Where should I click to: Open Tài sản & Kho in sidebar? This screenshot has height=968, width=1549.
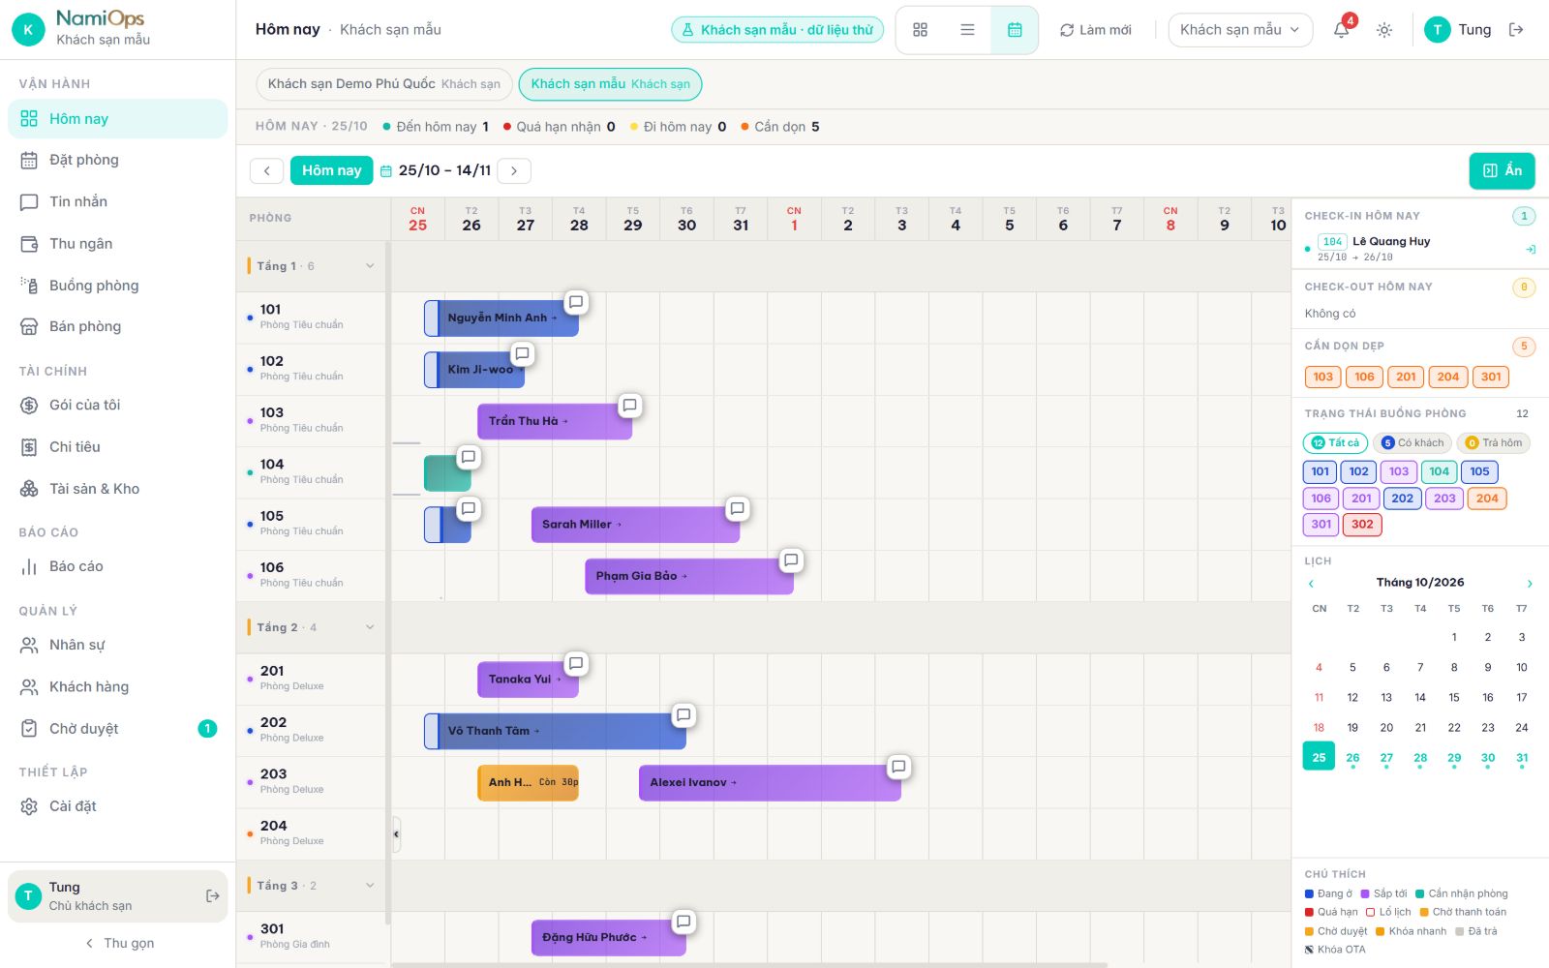tap(117, 489)
